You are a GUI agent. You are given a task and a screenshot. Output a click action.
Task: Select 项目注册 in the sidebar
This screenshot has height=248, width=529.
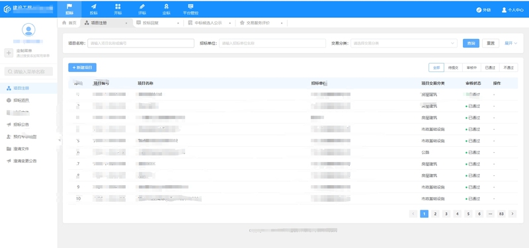click(x=28, y=88)
